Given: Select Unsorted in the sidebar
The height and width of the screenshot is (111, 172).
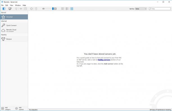Looking at the screenshot, I should [14, 17].
